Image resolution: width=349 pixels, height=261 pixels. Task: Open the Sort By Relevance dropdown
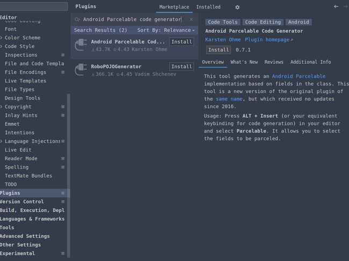(166, 30)
